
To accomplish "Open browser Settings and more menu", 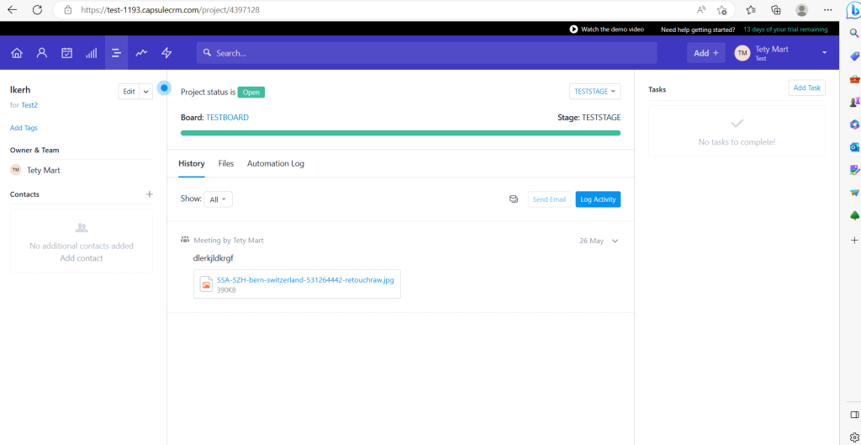I will pyautogui.click(x=828, y=9).
